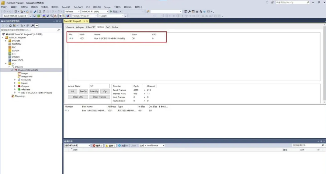The image size is (326, 174).
Task: Expand the SyncUnits tree node
Action: (x=15, y=80)
